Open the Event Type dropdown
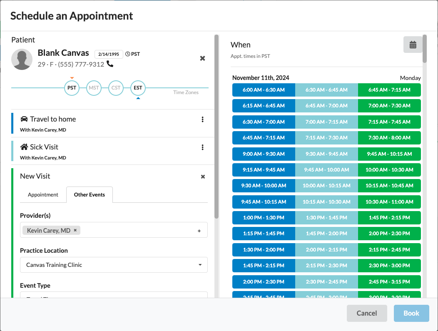 114,295
